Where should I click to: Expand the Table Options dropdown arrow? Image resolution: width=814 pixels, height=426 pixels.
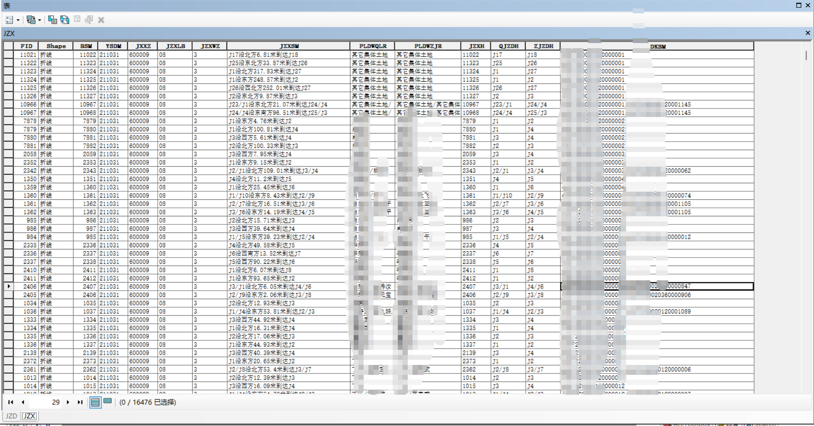click(x=18, y=20)
